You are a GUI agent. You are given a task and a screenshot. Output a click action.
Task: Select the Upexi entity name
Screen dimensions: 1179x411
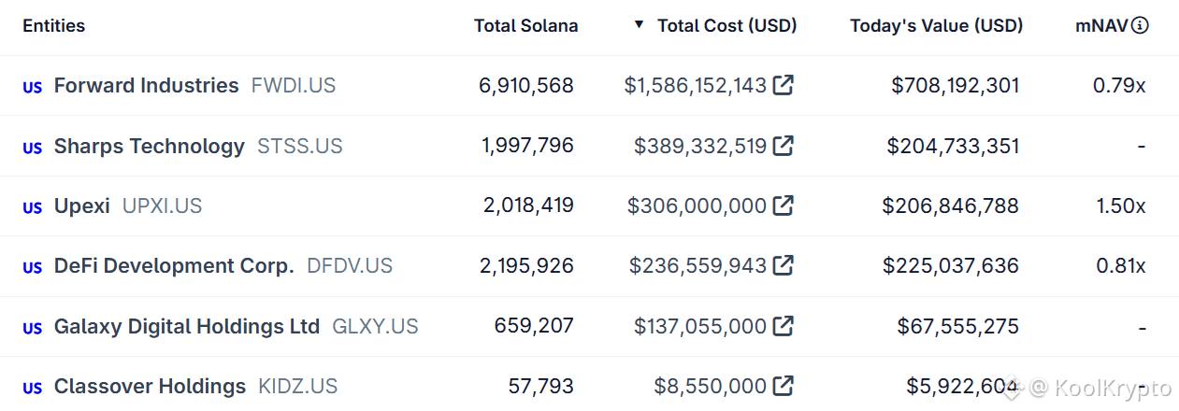pos(81,205)
